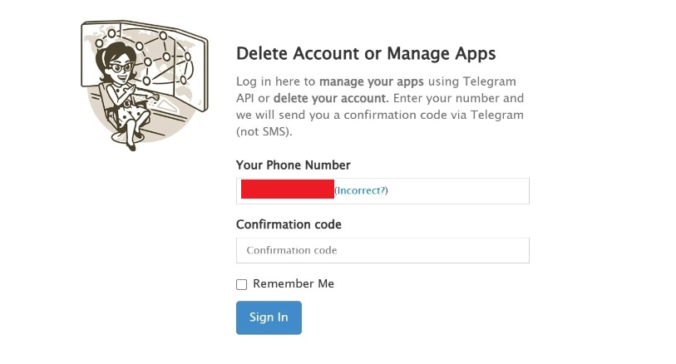Click the Confirmation code label above field
This screenshot has width=676, height=364.
pyautogui.click(x=289, y=224)
